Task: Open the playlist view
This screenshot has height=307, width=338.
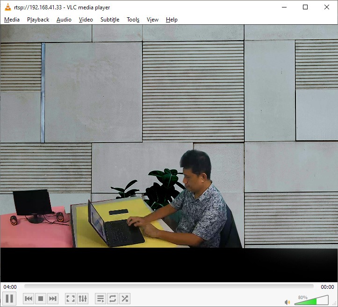Action: point(101,299)
